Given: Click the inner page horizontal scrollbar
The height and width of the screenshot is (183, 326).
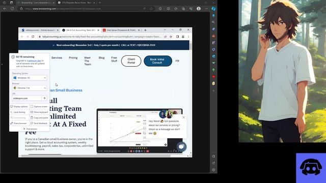Looking at the screenshot, I should (x=96, y=156).
